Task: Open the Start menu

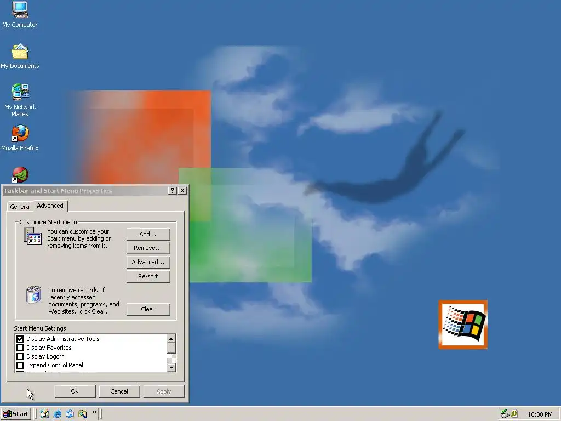Action: 16,414
